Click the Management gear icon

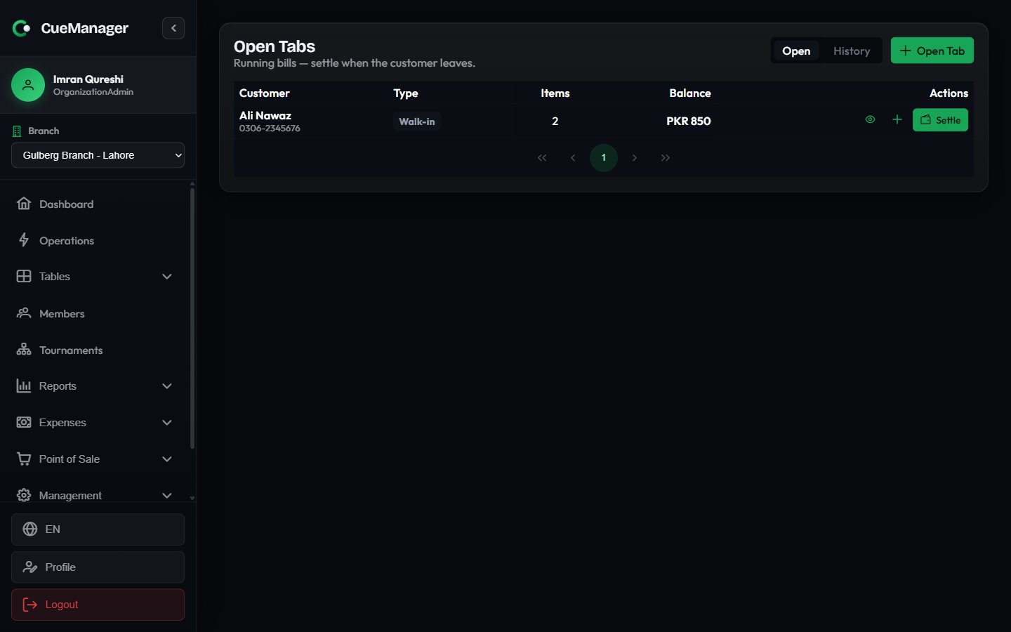(x=24, y=495)
